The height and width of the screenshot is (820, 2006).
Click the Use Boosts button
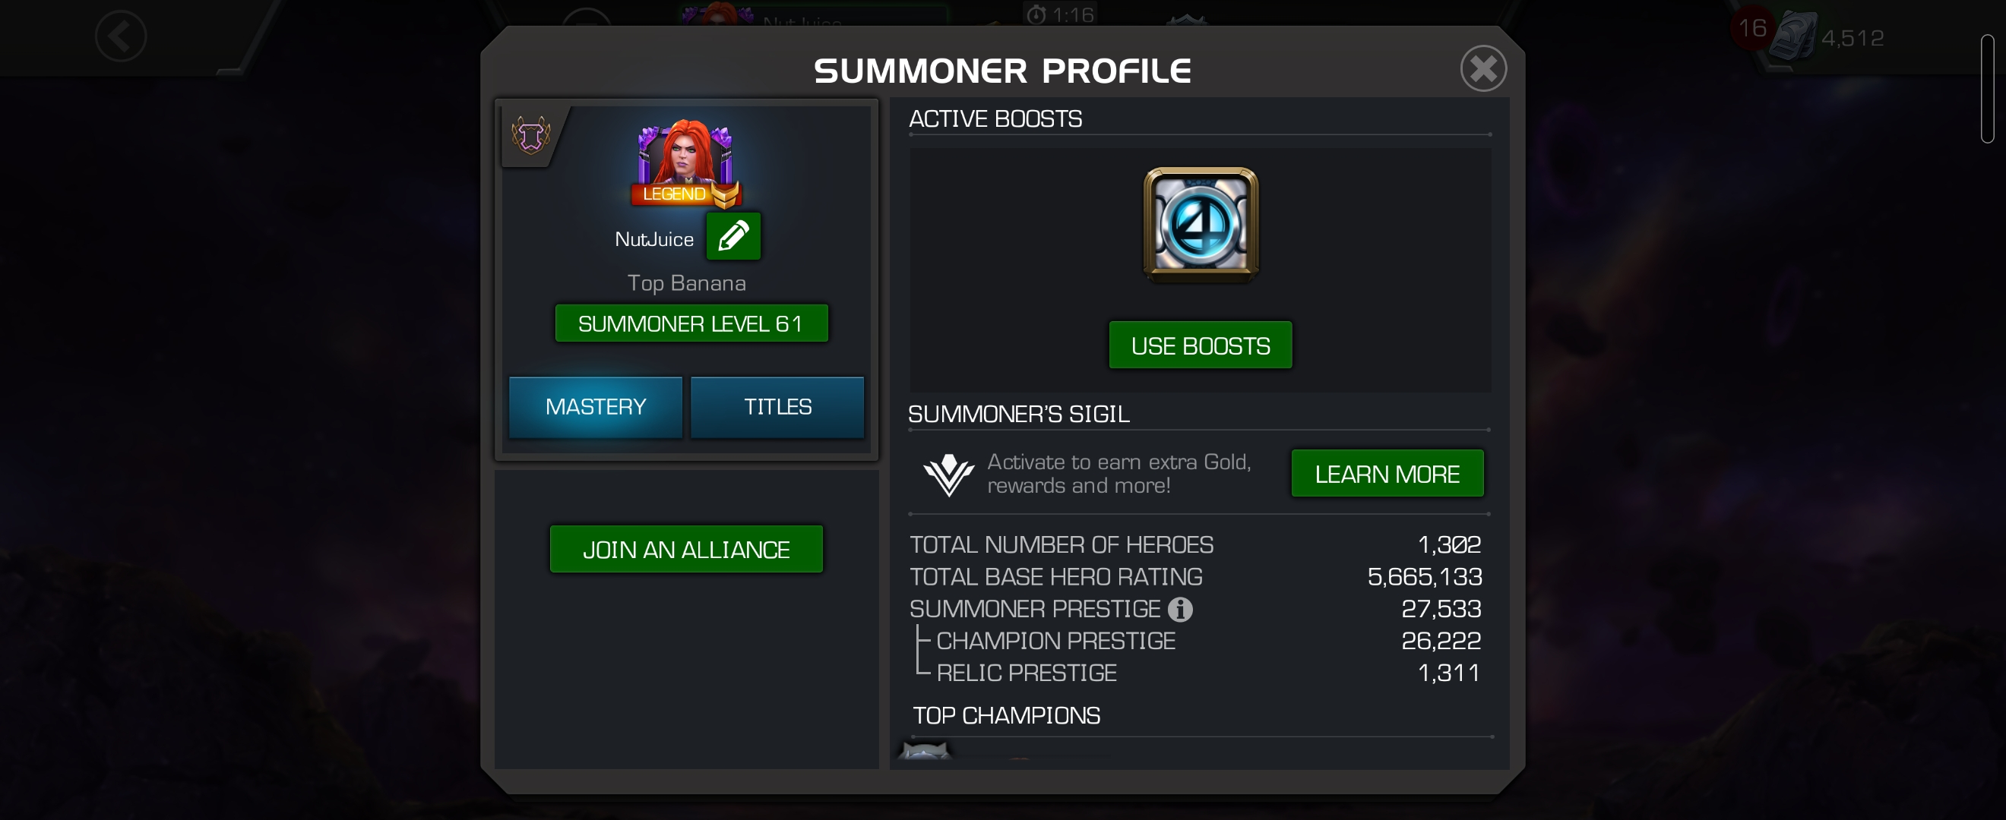(1200, 345)
